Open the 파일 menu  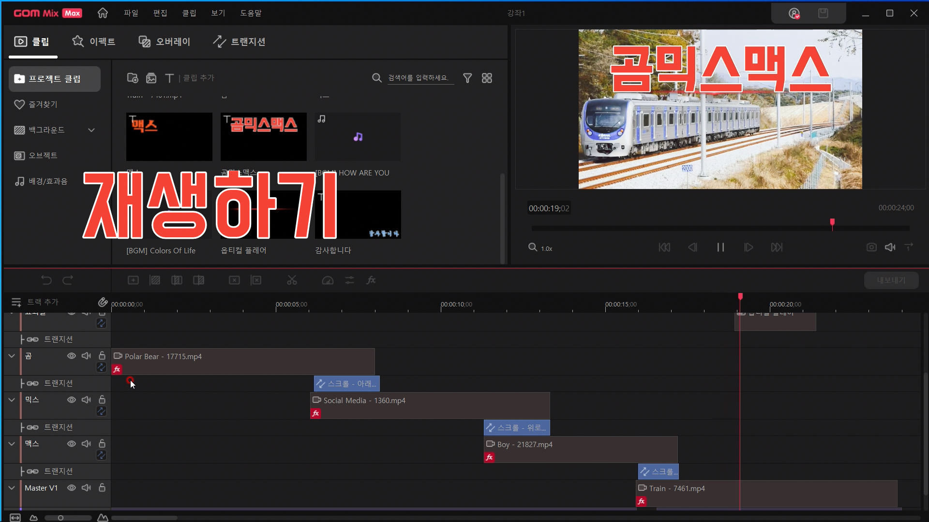point(131,13)
